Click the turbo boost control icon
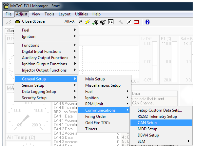 pos(103,22)
